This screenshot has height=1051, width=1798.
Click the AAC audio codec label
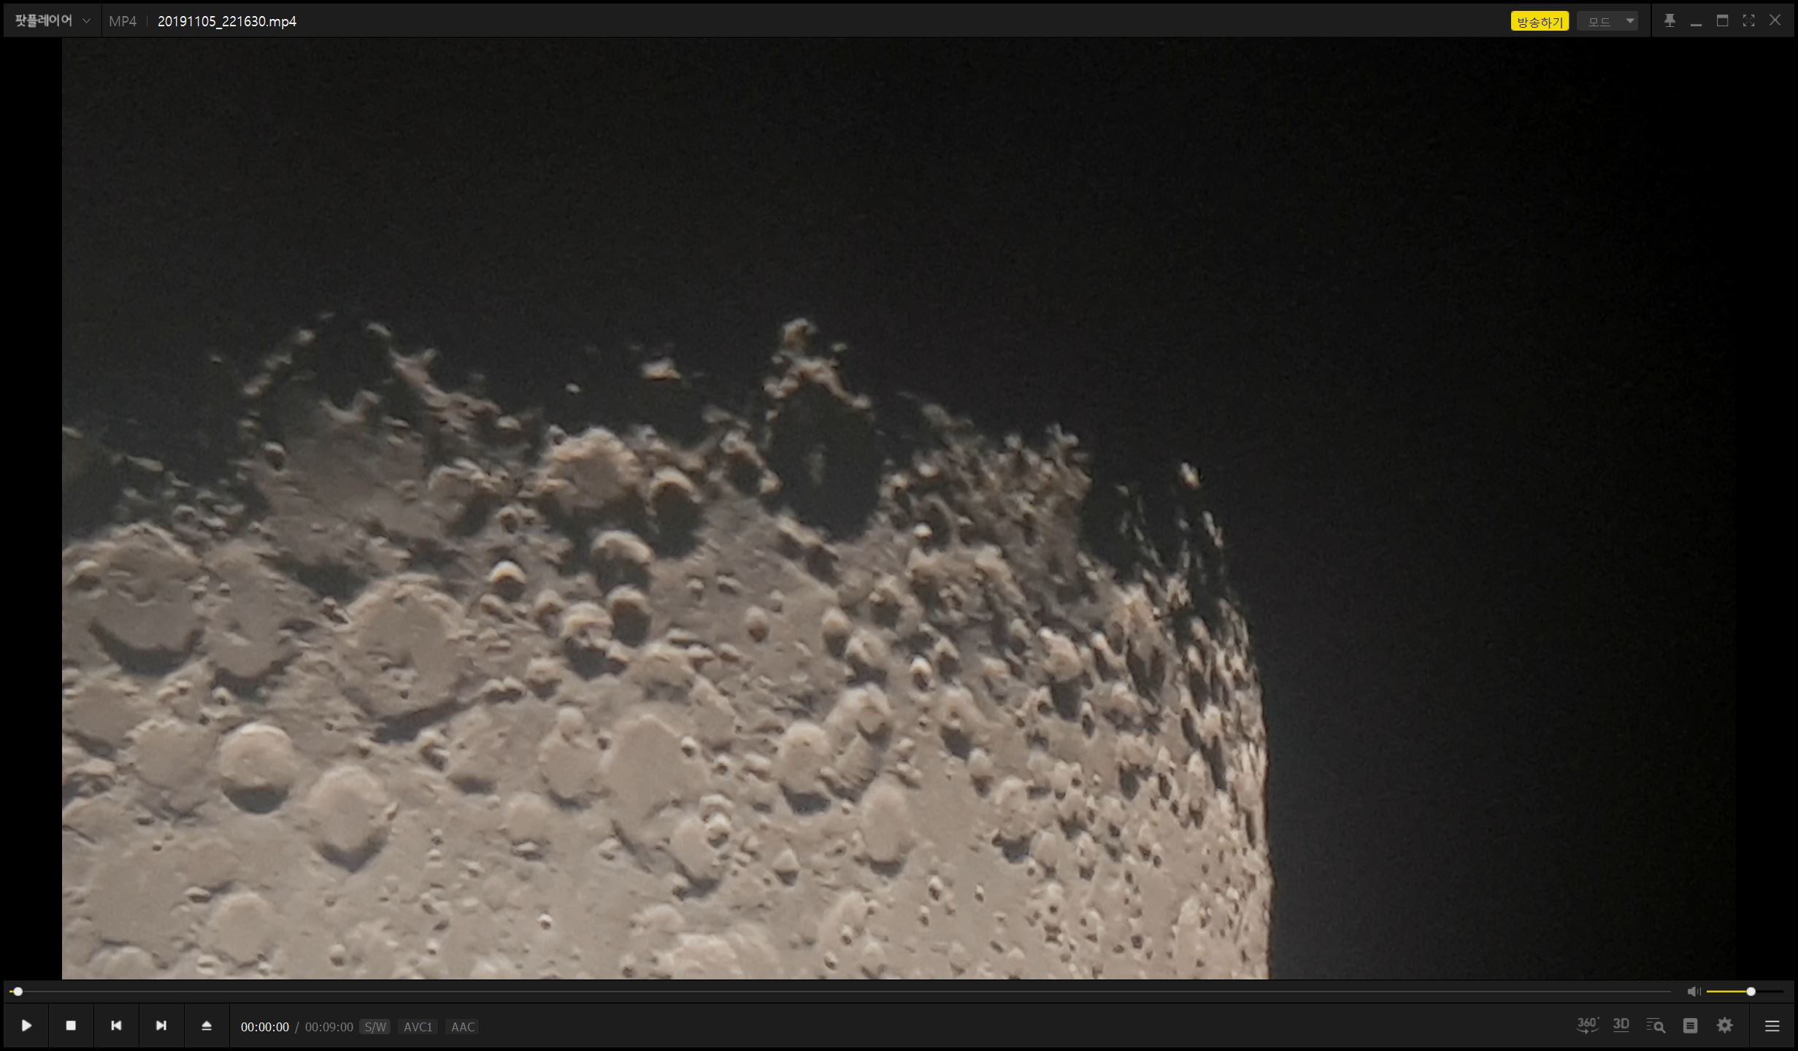463,1027
